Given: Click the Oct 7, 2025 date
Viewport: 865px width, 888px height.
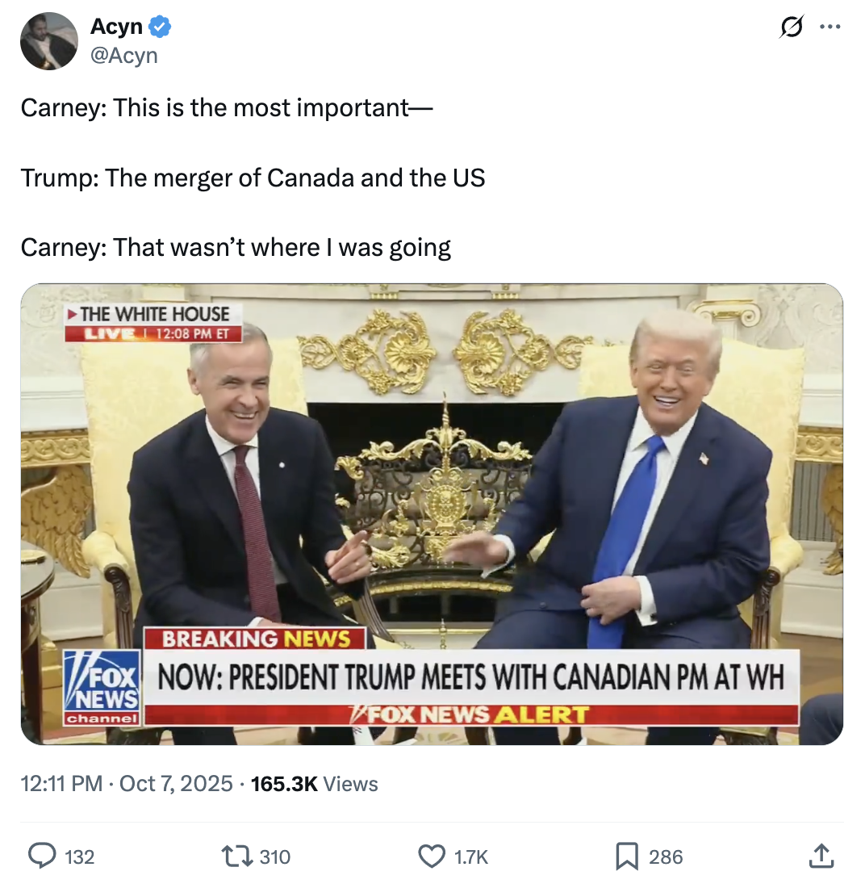Looking at the screenshot, I should point(176,784).
